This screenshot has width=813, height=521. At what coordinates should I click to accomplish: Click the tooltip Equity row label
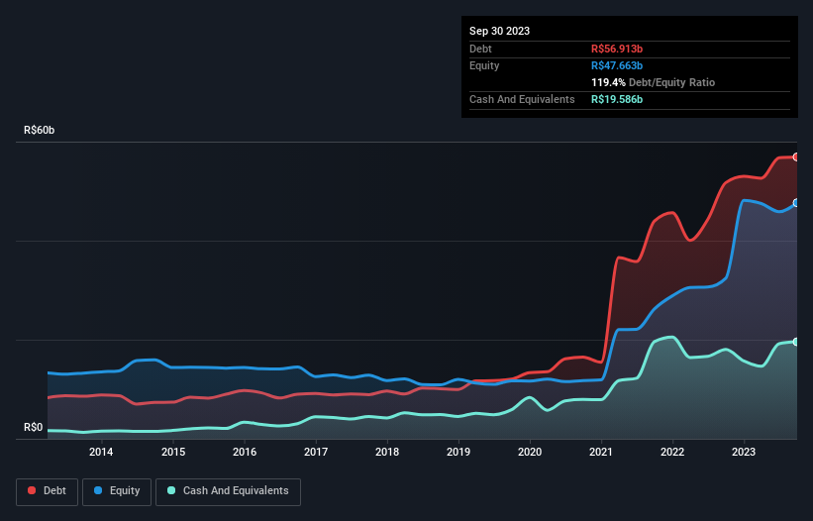tap(484, 65)
